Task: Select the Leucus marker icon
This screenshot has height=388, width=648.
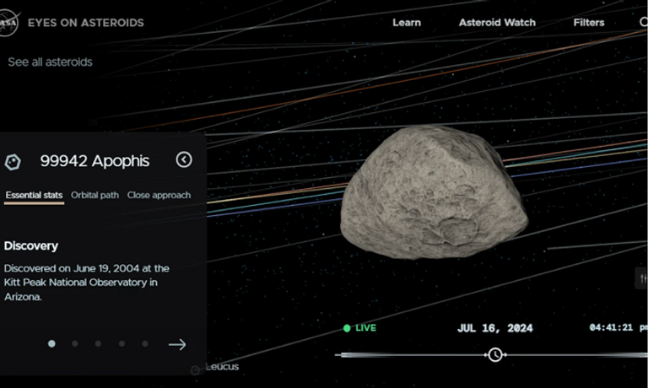Action: 196,369
